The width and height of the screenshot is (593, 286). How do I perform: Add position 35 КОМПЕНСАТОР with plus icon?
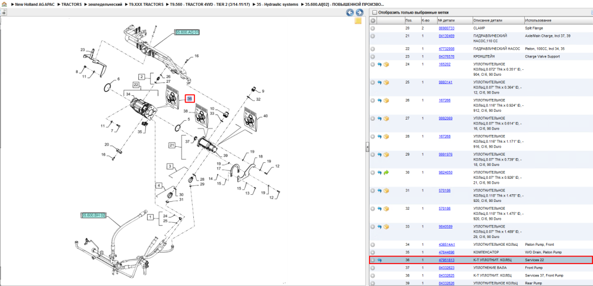coord(372,252)
